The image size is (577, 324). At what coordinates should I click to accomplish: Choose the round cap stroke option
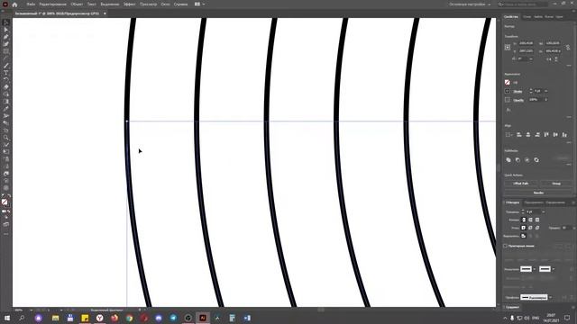pos(530,220)
